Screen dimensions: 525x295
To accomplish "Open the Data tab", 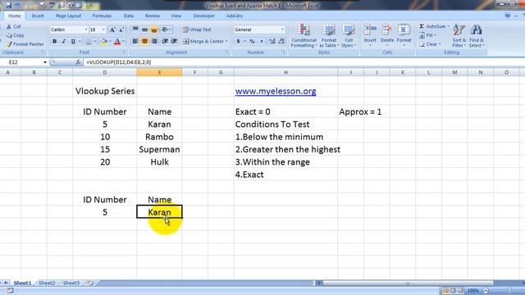I will point(128,16).
